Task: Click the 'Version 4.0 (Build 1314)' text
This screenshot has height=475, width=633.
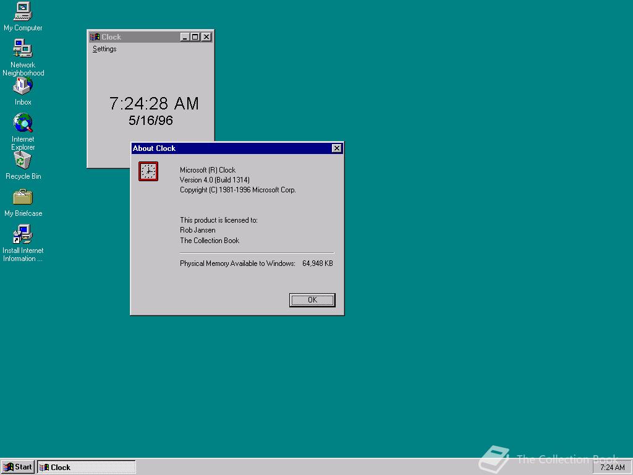Action: pos(215,180)
